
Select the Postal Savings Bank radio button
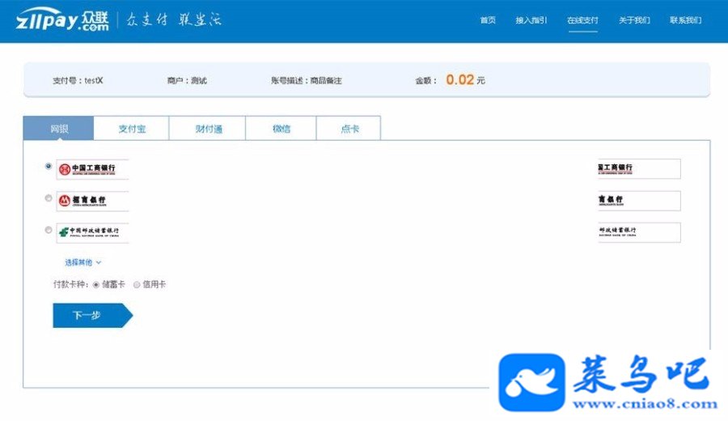click(49, 230)
